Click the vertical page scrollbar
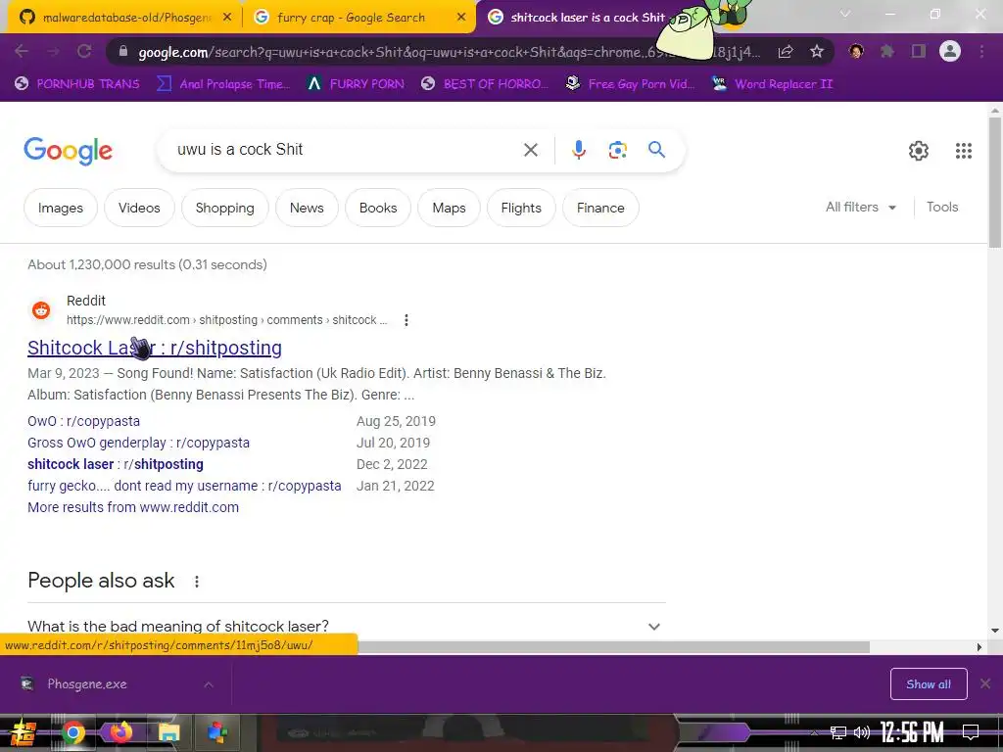 click(x=995, y=185)
